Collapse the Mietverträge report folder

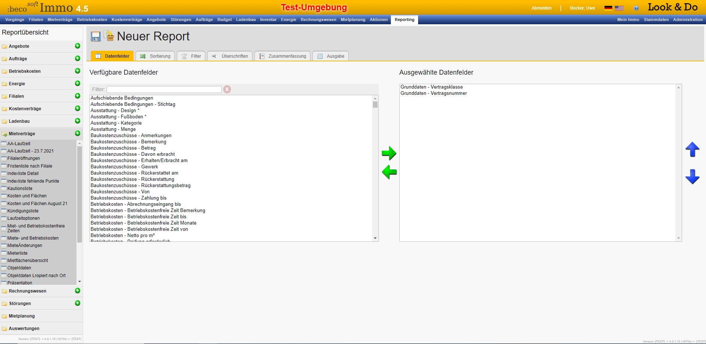[22, 134]
